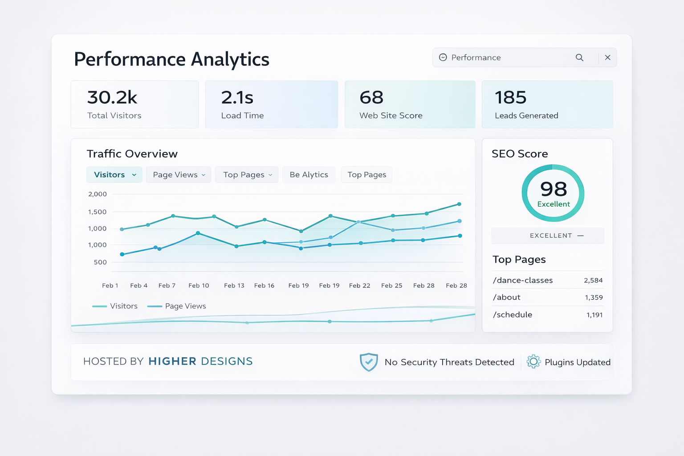
Task: Open the /schedule page entry
Action: click(x=513, y=315)
